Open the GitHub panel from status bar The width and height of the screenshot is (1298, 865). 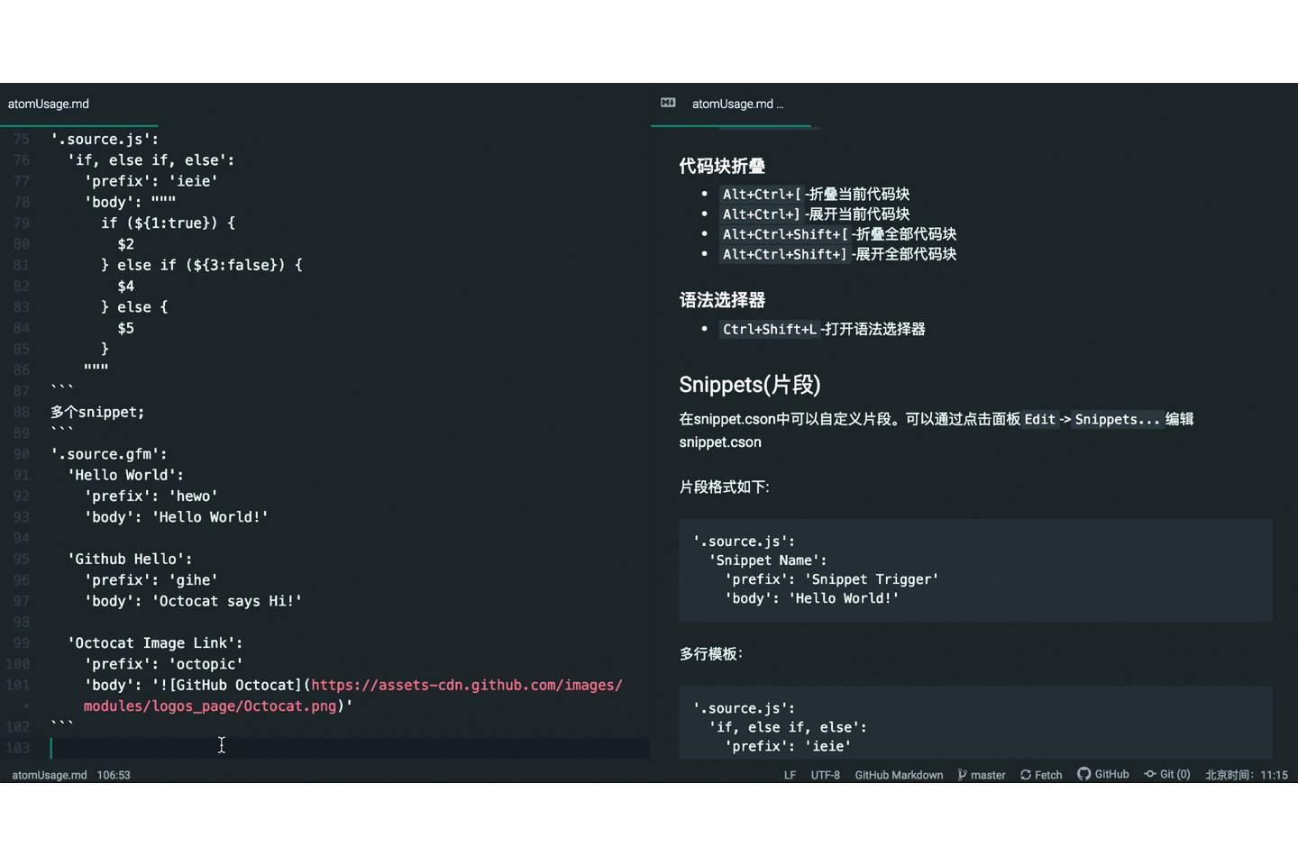1103,774
